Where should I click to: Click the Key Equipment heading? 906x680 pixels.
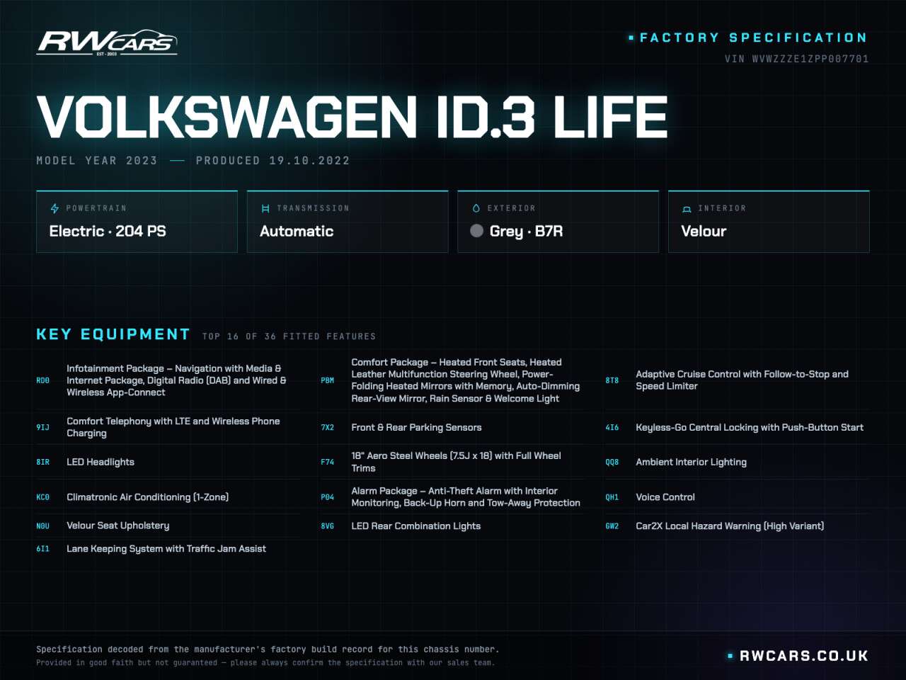(113, 334)
